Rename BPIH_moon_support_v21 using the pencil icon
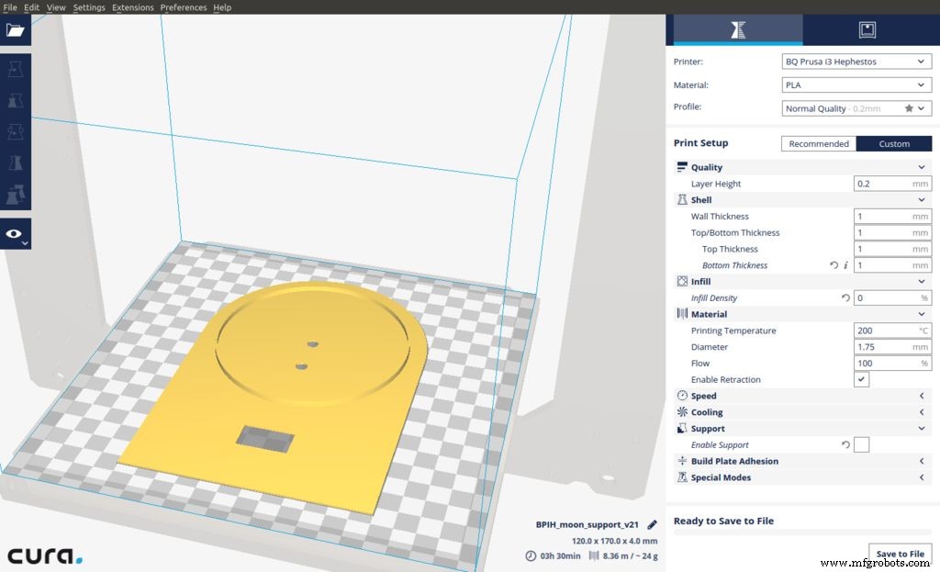The image size is (940, 572). point(652,524)
